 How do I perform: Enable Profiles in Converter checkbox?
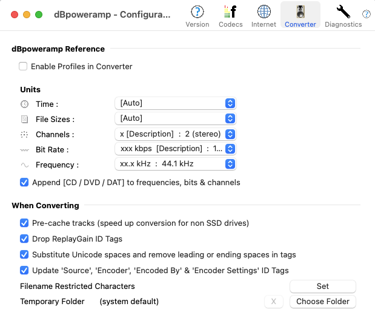[x=23, y=66]
